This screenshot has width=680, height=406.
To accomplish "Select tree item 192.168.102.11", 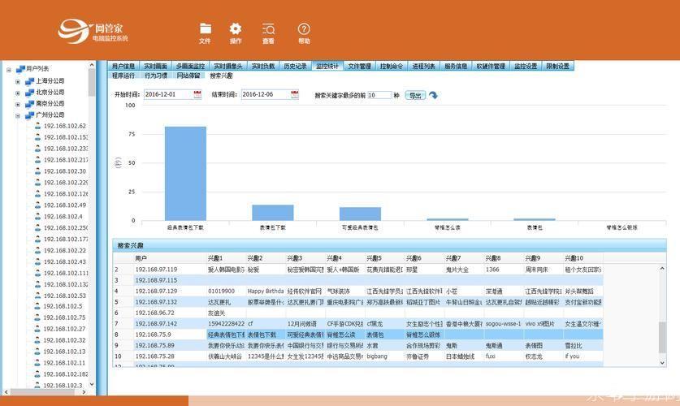I will tap(65, 363).
